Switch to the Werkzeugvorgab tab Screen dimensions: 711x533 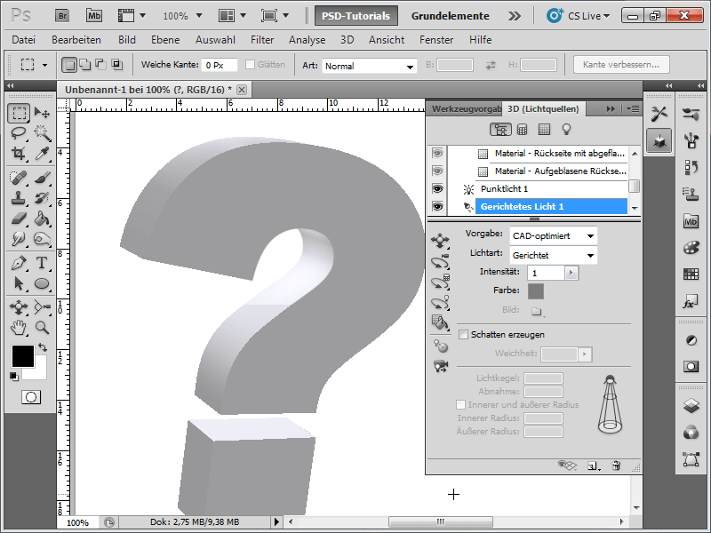pyautogui.click(x=466, y=108)
